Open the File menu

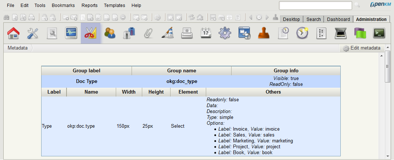pyautogui.click(x=11, y=5)
